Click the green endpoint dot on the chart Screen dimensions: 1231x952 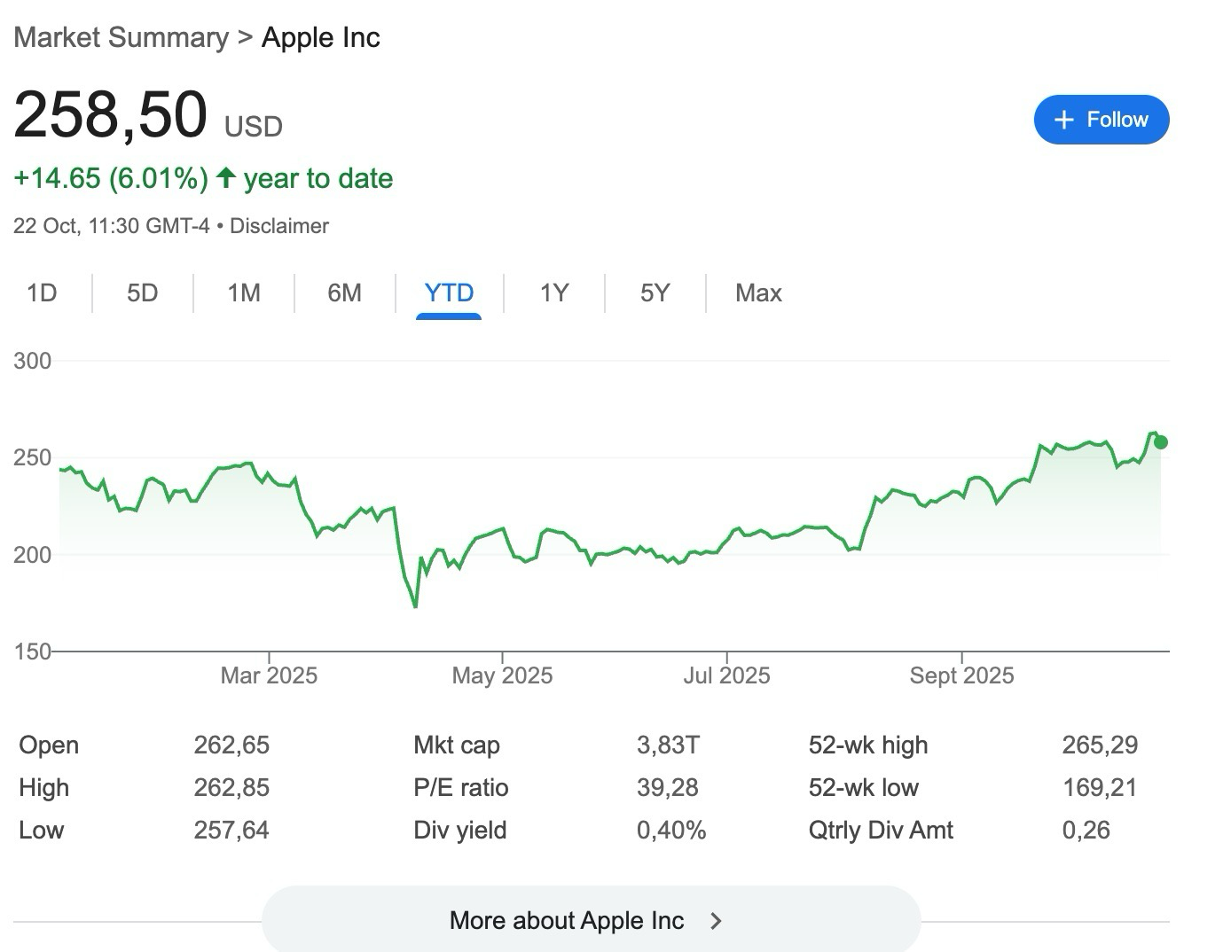[x=1160, y=441]
